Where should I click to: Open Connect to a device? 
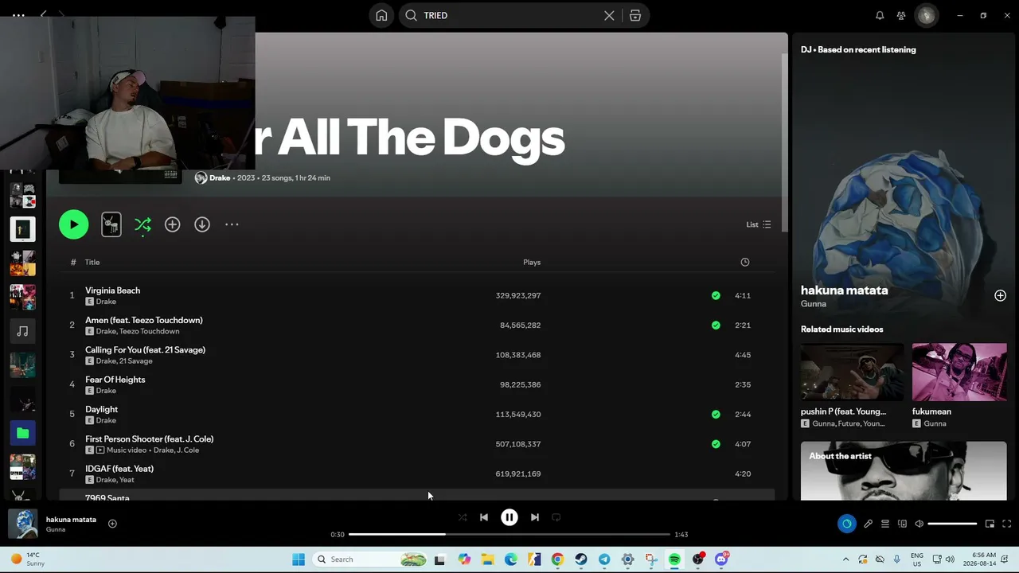[902, 524]
